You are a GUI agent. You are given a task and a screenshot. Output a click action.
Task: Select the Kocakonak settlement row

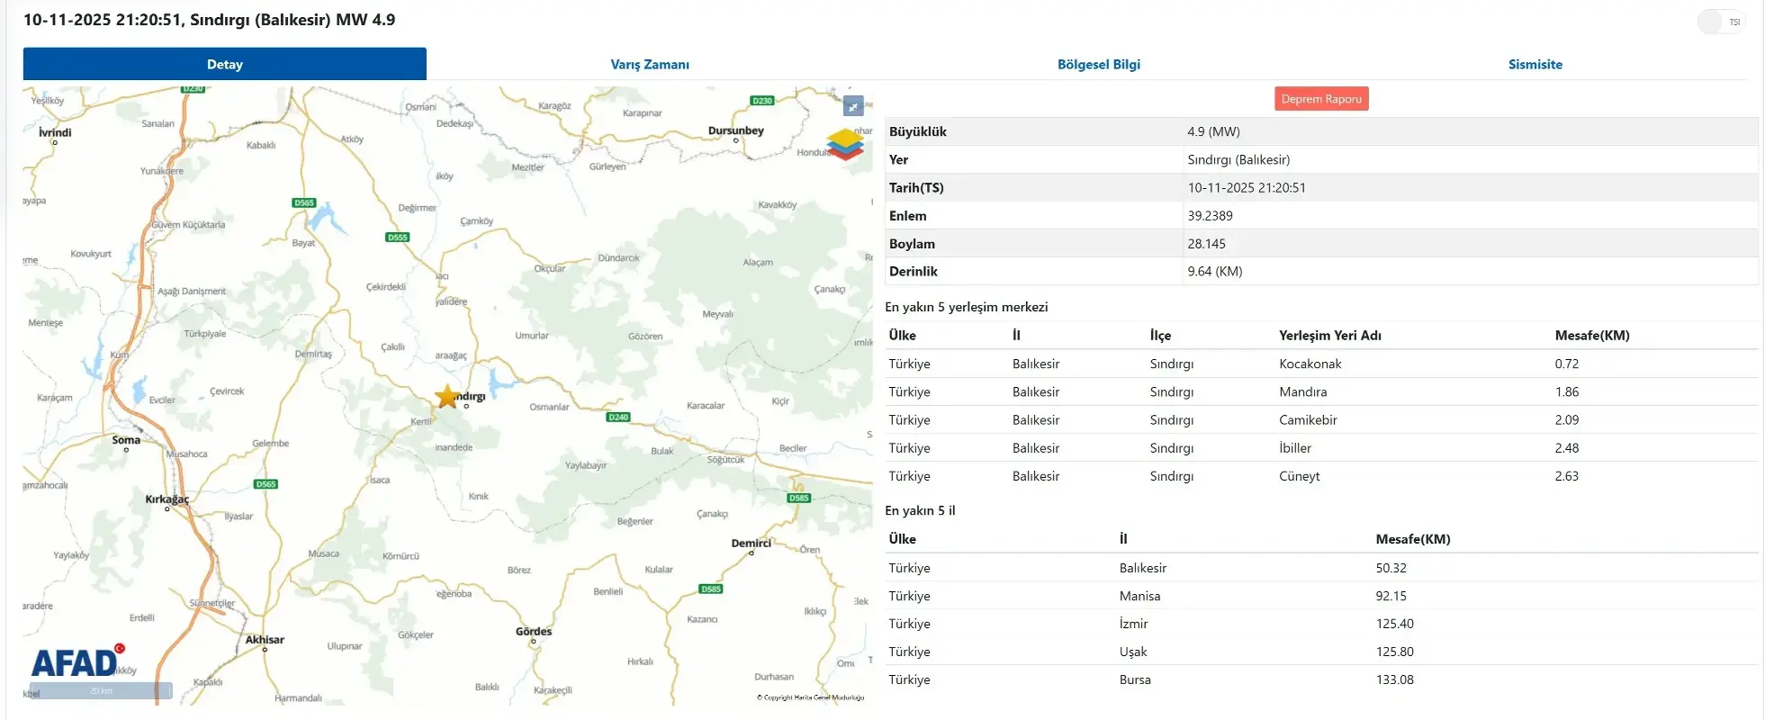coord(1310,364)
